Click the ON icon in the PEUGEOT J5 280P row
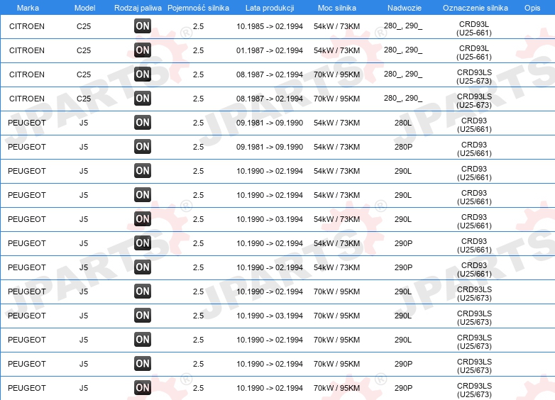The image size is (555, 400). point(143,146)
